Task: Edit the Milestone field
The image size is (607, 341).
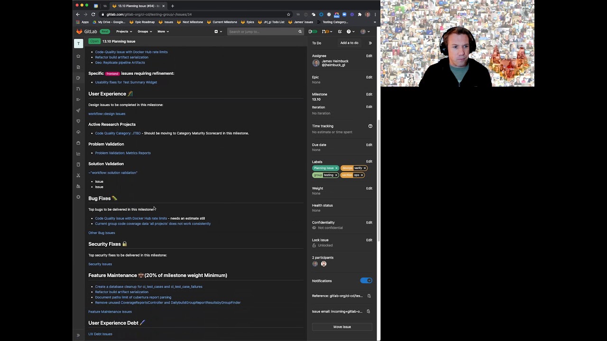Action: click(369, 94)
